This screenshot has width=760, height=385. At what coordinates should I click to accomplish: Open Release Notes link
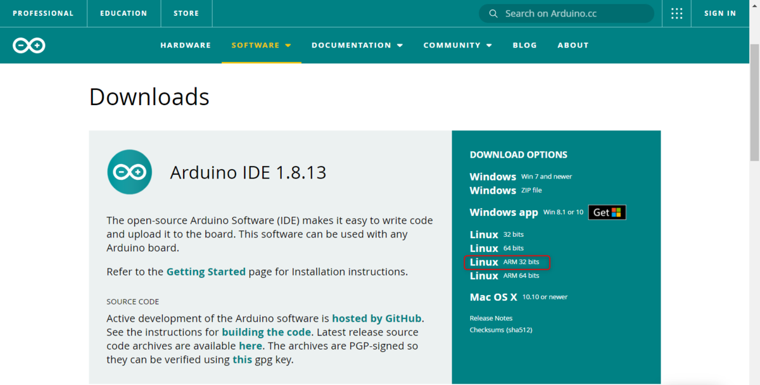click(x=491, y=319)
